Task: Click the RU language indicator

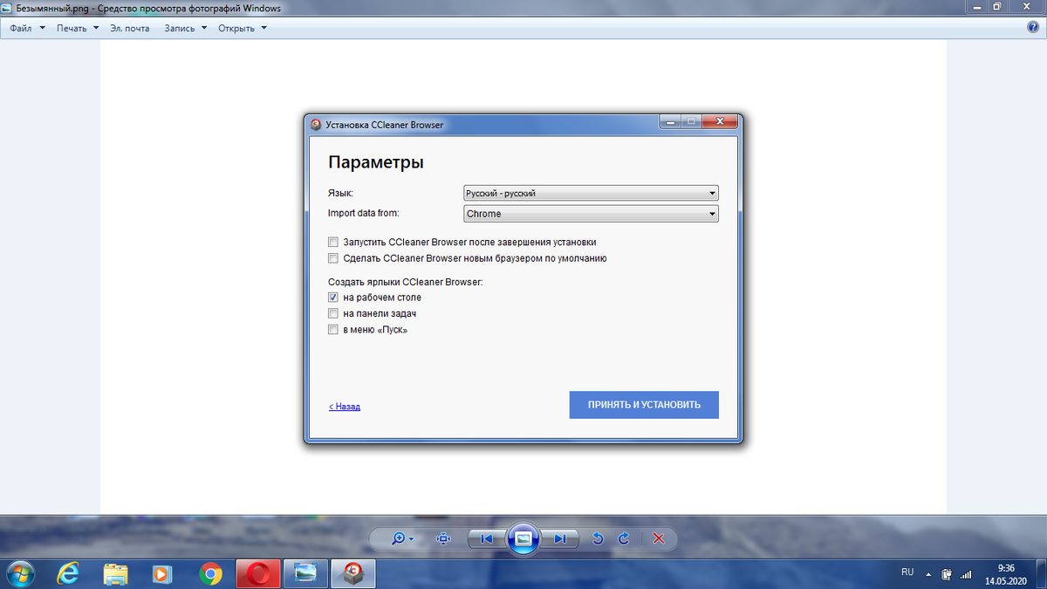Action: pyautogui.click(x=907, y=572)
